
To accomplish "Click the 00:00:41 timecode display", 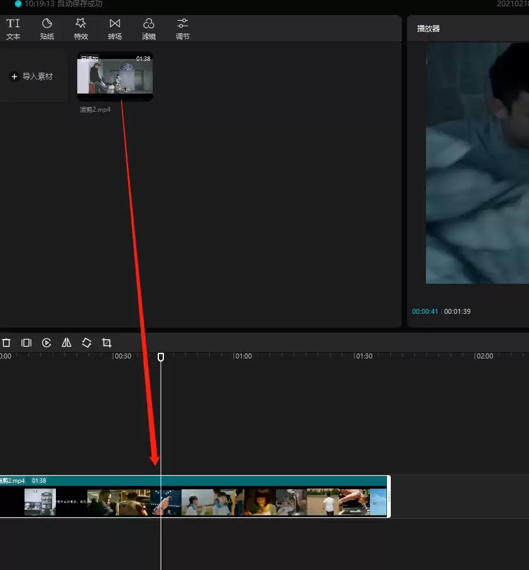I will tap(424, 311).
